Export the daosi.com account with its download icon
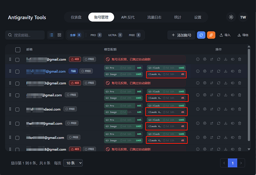The image size is (256, 175). click(x=226, y=109)
